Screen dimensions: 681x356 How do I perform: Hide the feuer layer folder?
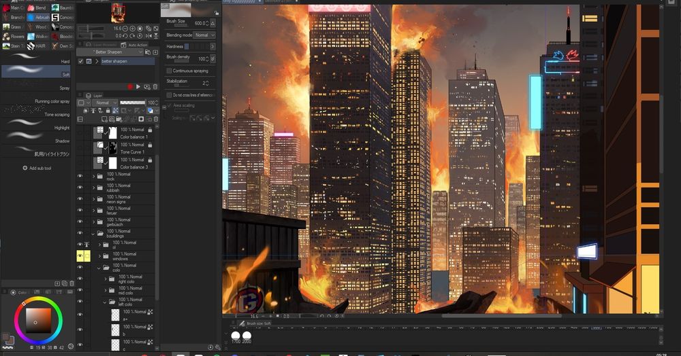[80, 211]
